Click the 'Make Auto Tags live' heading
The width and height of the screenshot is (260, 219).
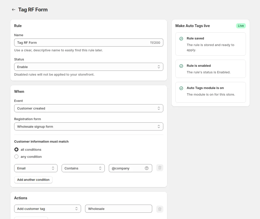[x=193, y=26]
